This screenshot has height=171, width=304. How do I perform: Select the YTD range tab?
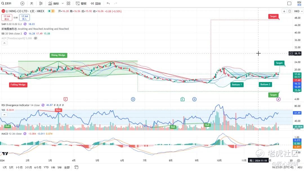(x=46, y=167)
